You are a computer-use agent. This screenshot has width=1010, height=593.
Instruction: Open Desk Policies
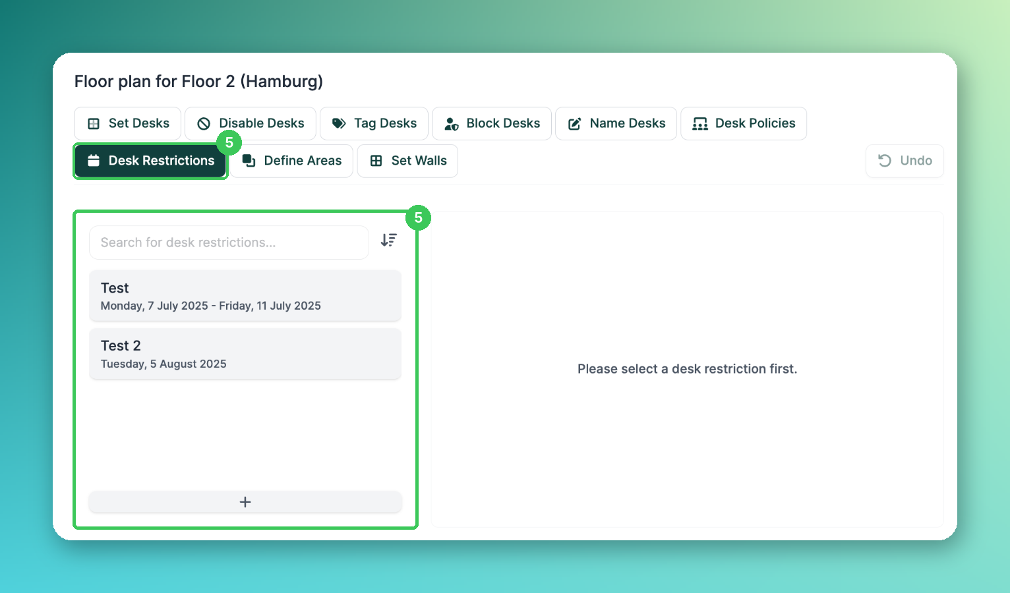point(744,123)
